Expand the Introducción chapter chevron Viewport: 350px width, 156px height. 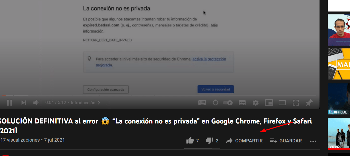99,103
